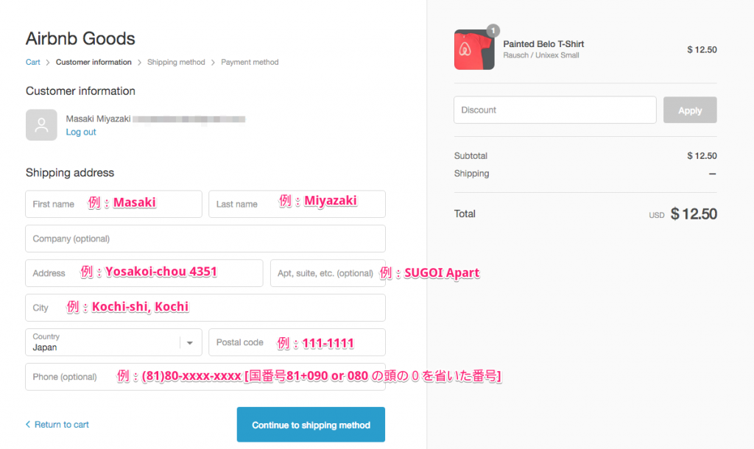The height and width of the screenshot is (449, 754).
Task: Click the Airbnb Goods store title
Action: coord(80,38)
